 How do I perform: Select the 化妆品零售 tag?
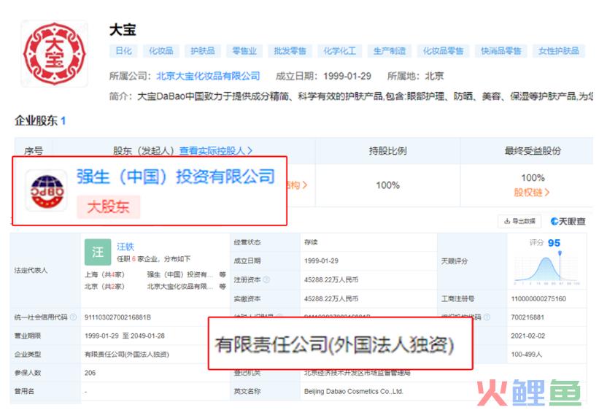click(x=443, y=51)
